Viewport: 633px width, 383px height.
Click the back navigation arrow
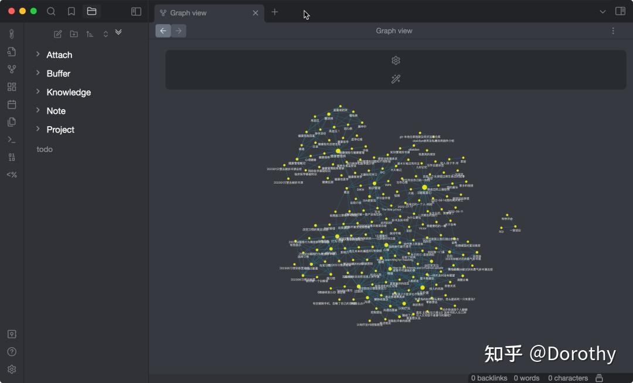coord(163,30)
